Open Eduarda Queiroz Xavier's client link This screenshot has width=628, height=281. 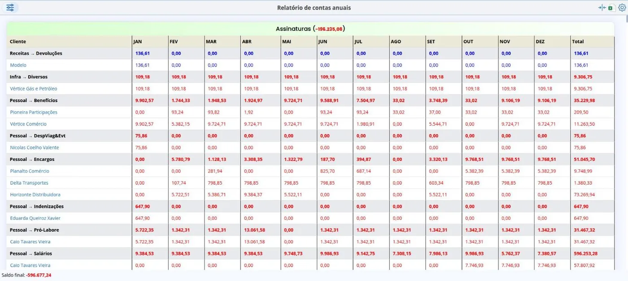(x=35, y=218)
